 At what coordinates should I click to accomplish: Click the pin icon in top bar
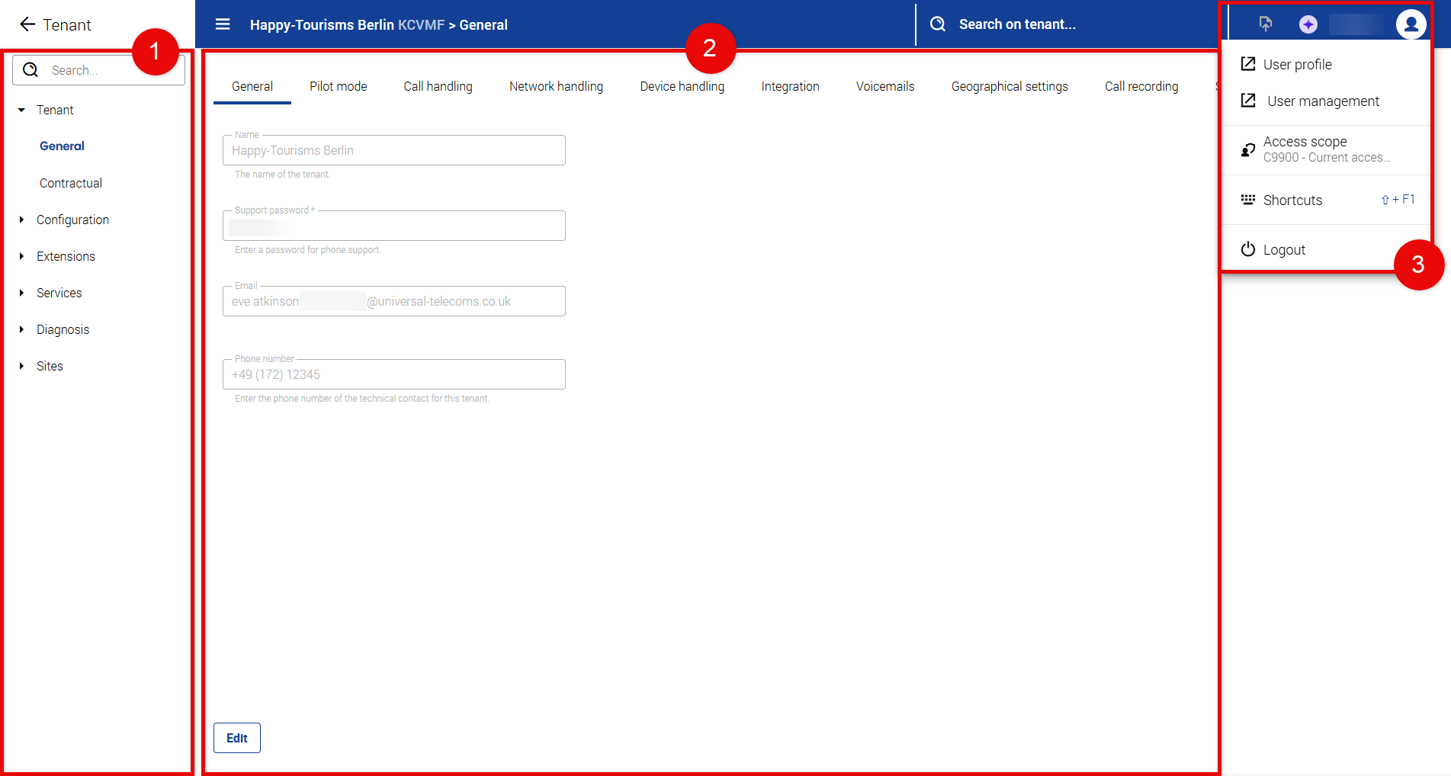[1266, 24]
